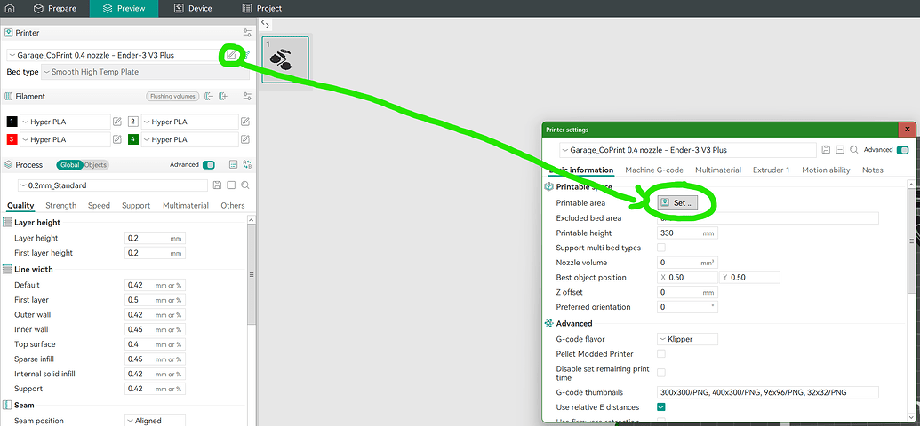Switch to the Machine G-code tab

(653, 170)
